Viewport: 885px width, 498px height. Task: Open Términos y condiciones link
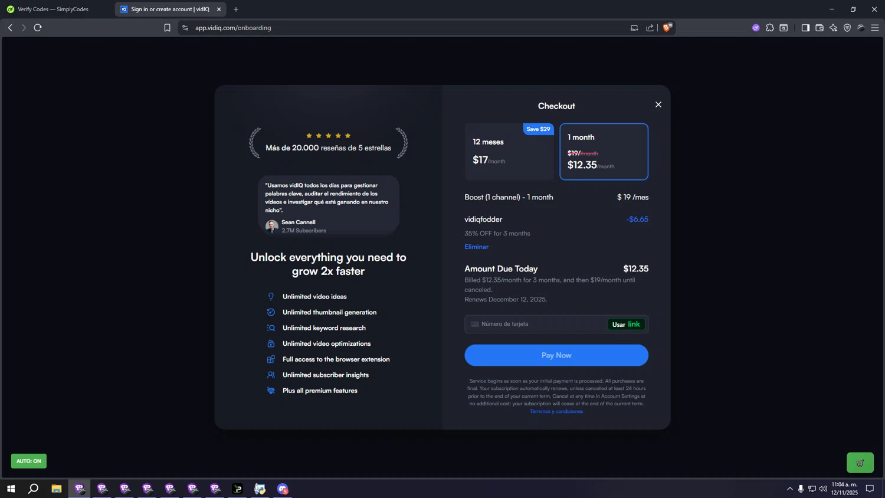click(x=556, y=411)
